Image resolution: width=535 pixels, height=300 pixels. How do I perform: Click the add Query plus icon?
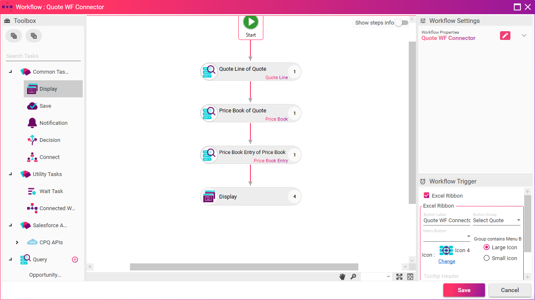pyautogui.click(x=75, y=260)
